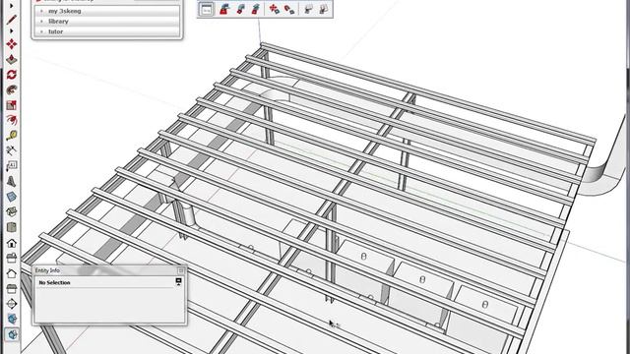This screenshot has height=354, width=630.
Task: Expand the 'library' tree item
Action: [41, 22]
